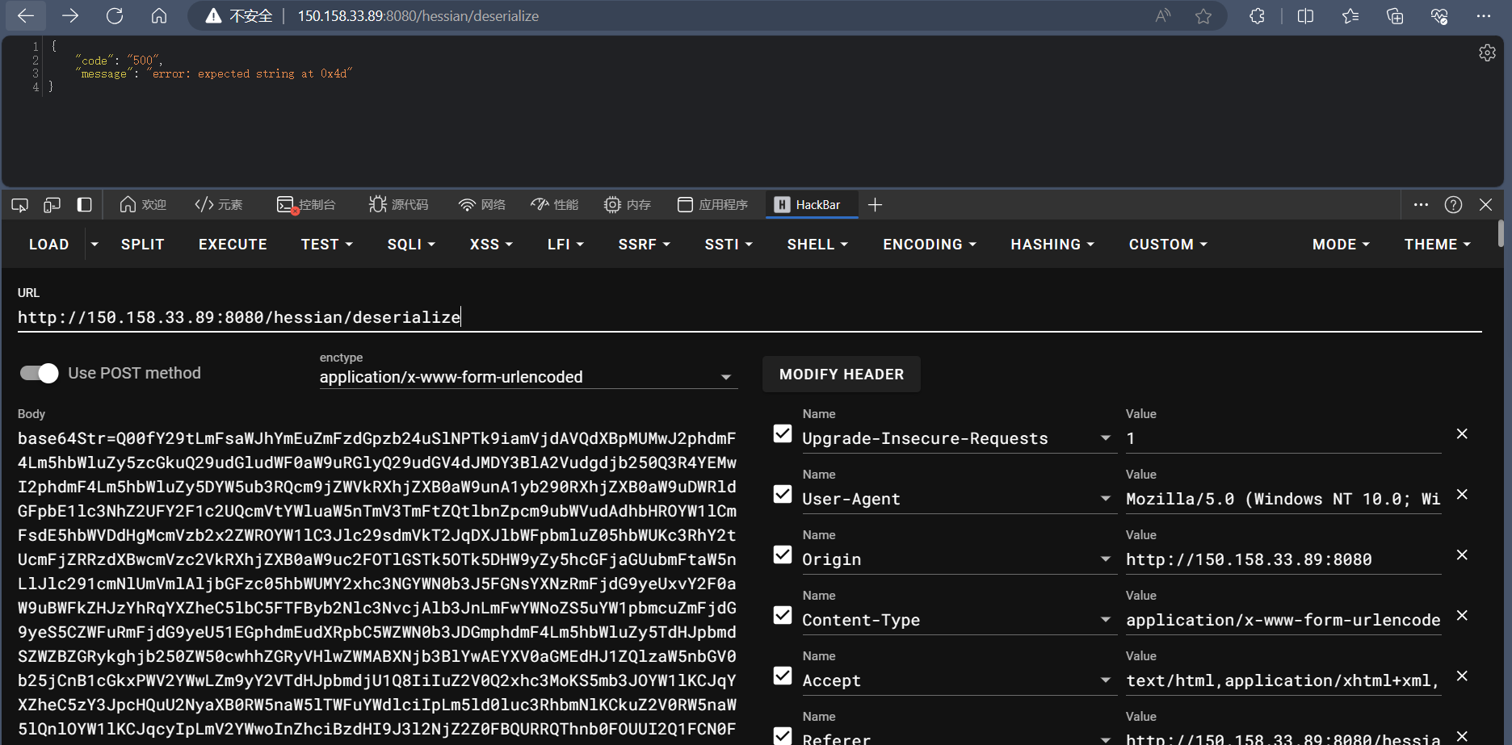
Task: Open collections icon
Action: [x=1395, y=15]
